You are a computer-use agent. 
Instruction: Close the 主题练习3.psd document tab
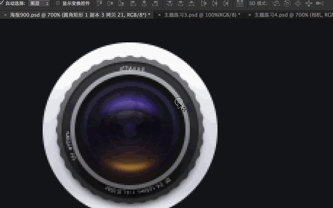coord(159,15)
